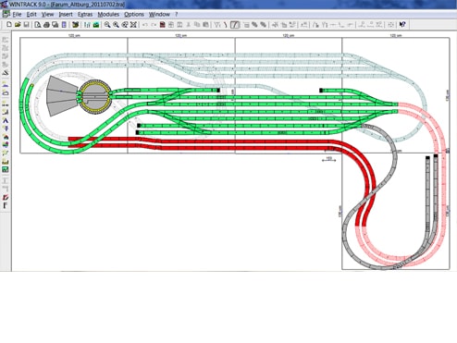
Task: Click the red book icon in toolbar
Action: pos(162,25)
